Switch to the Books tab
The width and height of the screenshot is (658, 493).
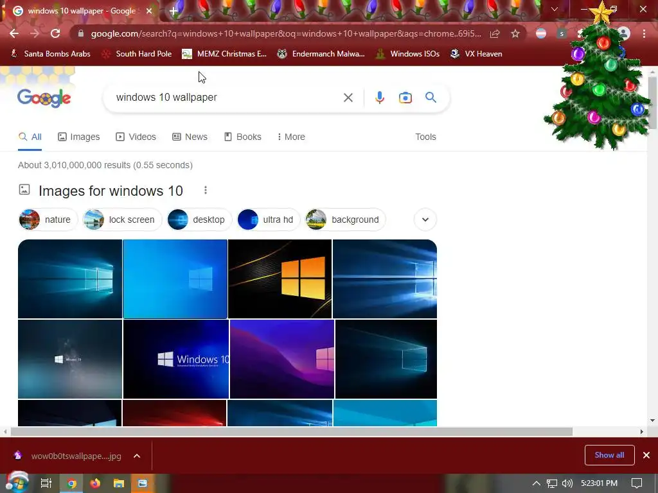tap(242, 137)
